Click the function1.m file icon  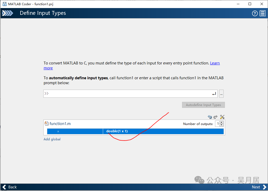(x=46, y=123)
